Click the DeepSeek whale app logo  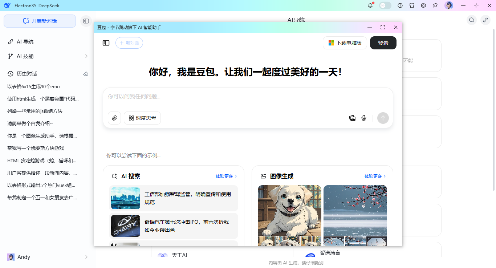pyautogui.click(x=7, y=5)
